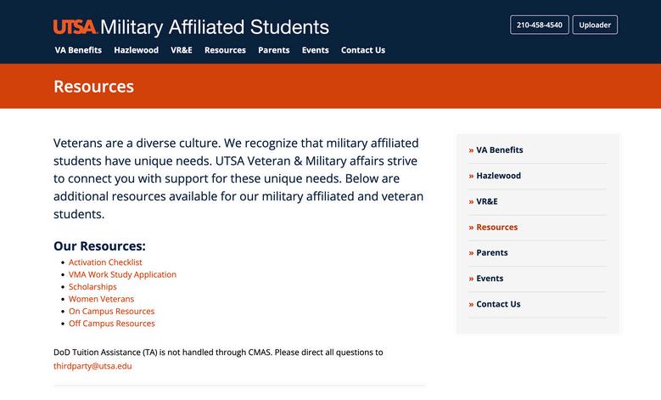The height and width of the screenshot is (400, 661).
Task: Open the On Campus Resources link
Action: (x=111, y=312)
